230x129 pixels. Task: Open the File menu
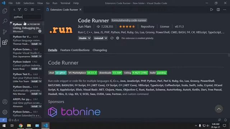[x=10, y=3]
